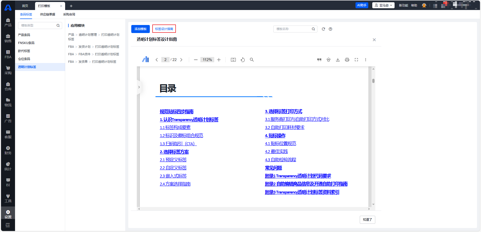
Task: Click the PDF download icon
Action: 338,60
